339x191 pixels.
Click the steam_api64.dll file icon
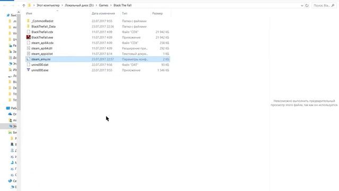[28, 48]
